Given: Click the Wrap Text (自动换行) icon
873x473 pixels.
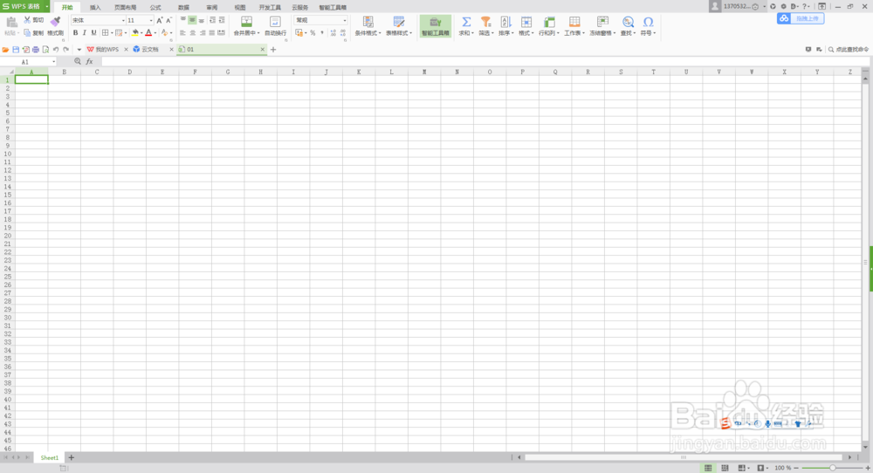Looking at the screenshot, I should [x=275, y=22].
